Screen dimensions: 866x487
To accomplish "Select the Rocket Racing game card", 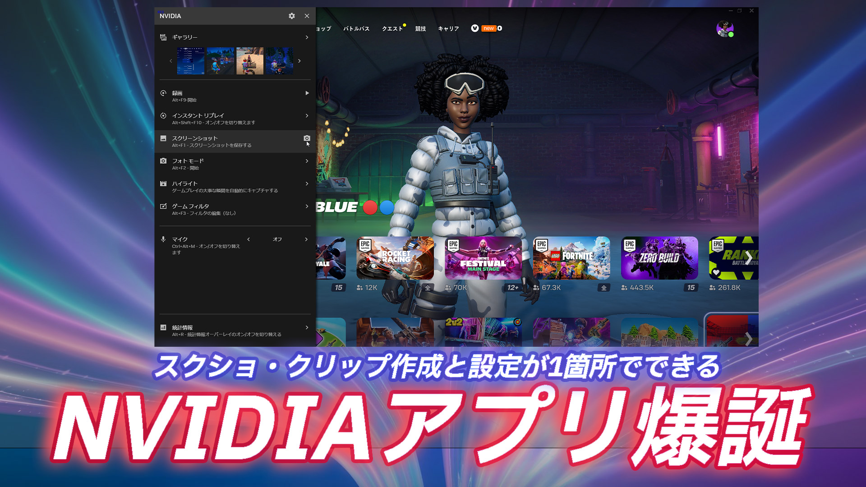I will coord(395,258).
